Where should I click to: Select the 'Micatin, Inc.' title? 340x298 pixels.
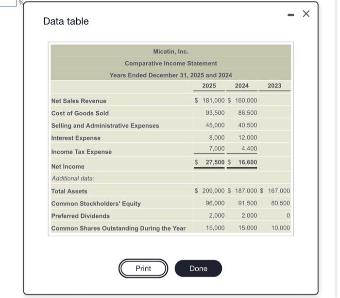coord(171,52)
